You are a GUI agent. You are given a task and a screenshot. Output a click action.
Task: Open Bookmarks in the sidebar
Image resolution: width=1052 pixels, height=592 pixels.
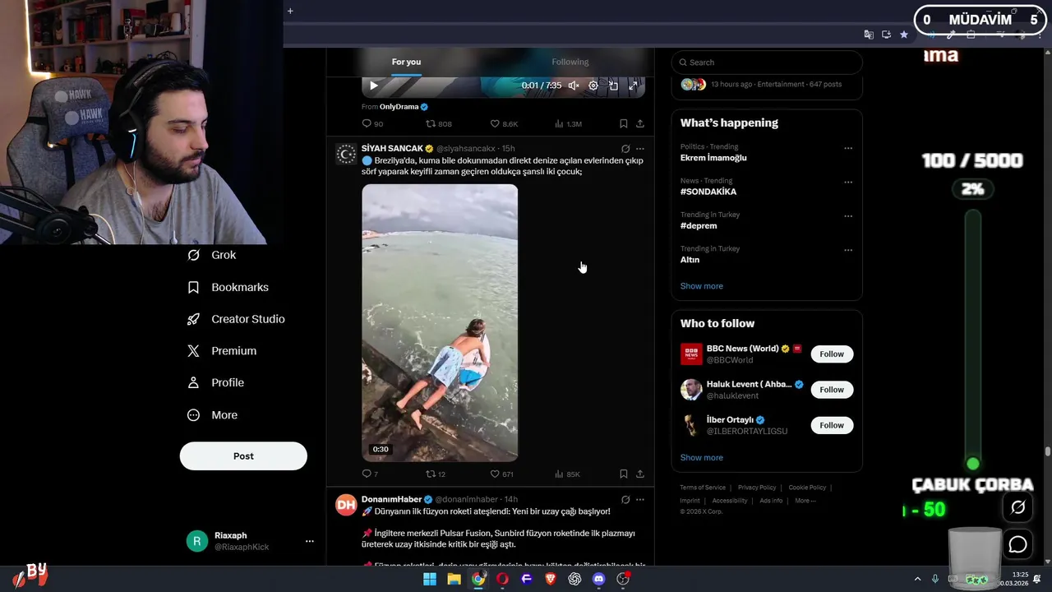pyautogui.click(x=228, y=287)
